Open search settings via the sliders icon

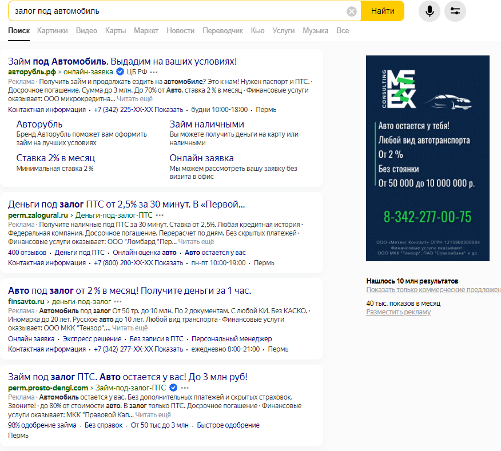pos(455,11)
